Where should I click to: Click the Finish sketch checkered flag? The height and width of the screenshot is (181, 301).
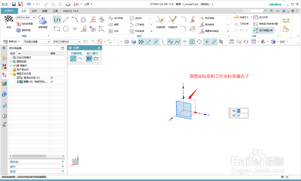tap(9, 20)
